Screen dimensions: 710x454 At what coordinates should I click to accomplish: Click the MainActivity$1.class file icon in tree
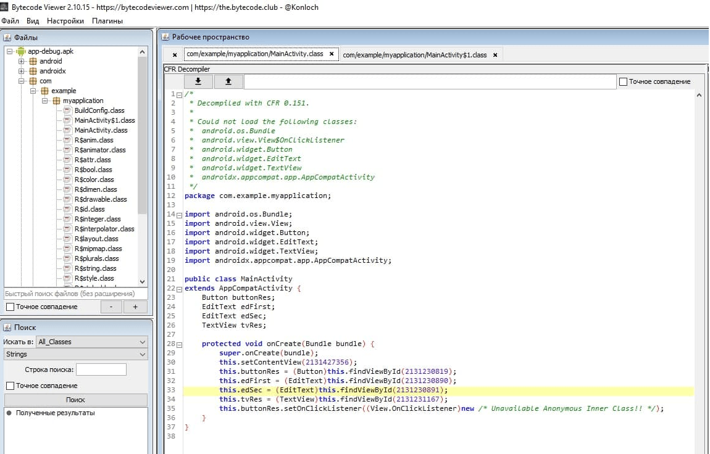tap(67, 120)
